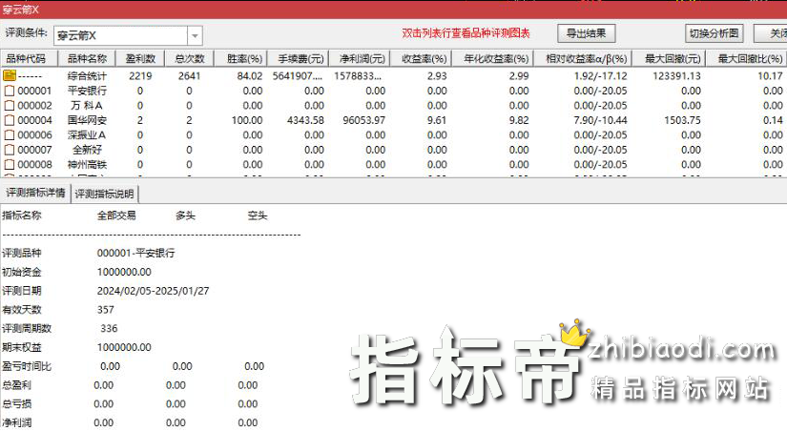The height and width of the screenshot is (431, 787).
Task: Sort by the 品种代码 column header
Action: [x=30, y=59]
